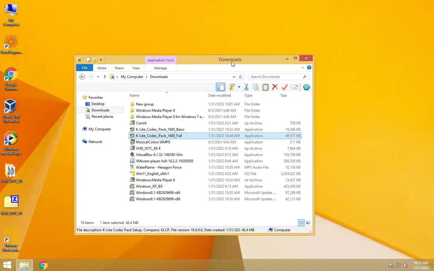Open Customize Quick Access Toolbar dropdown
Image resolution: width=434 pixels, height=271 pixels.
tap(101, 60)
